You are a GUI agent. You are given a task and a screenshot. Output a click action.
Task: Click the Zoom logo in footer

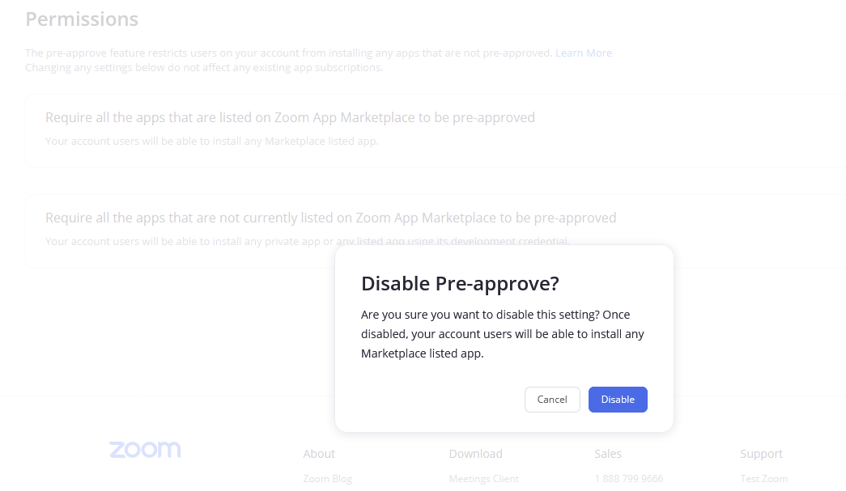click(145, 450)
